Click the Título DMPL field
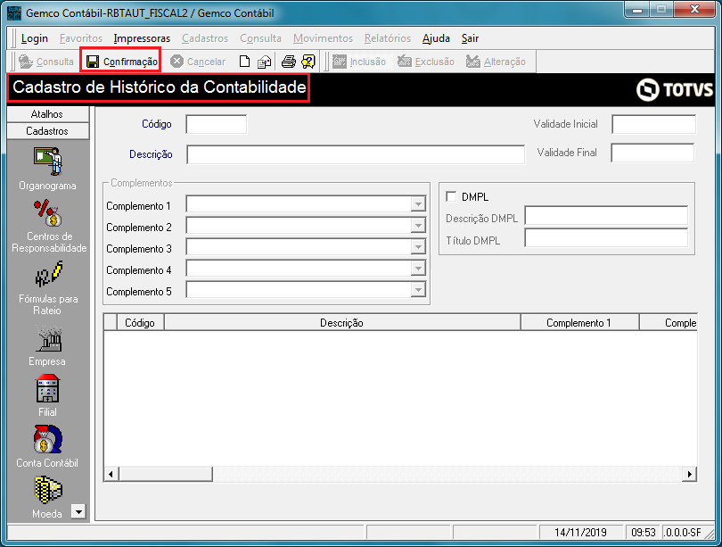The image size is (722, 547). (606, 237)
